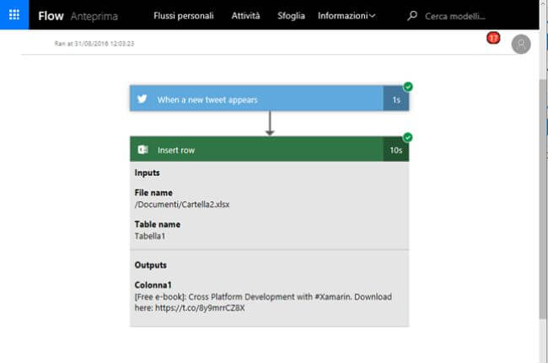Click the Twitter bird icon
548x363 pixels.
142,99
